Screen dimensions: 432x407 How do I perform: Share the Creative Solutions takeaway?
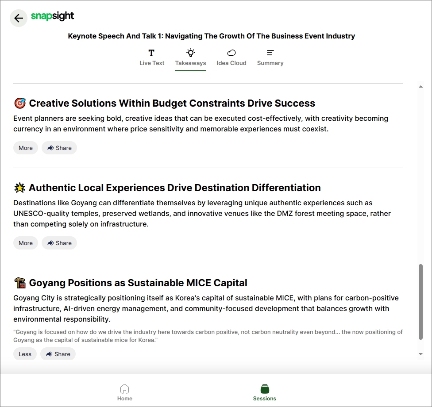coord(59,148)
